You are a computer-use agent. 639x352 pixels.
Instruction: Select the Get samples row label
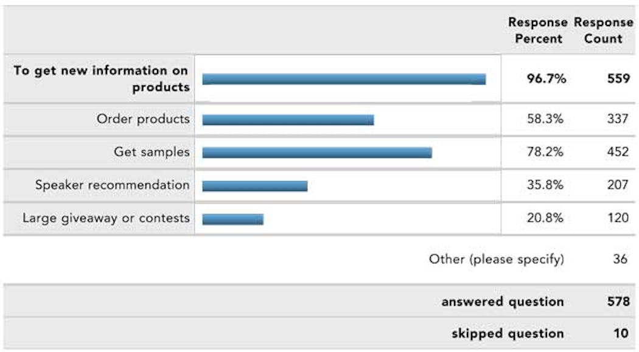152,152
